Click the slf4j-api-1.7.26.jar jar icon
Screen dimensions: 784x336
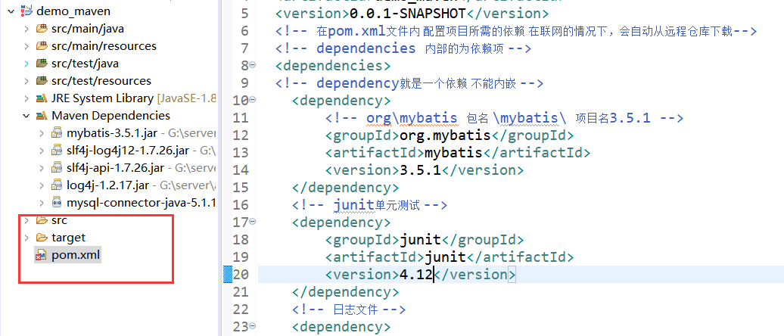pyautogui.click(x=57, y=168)
